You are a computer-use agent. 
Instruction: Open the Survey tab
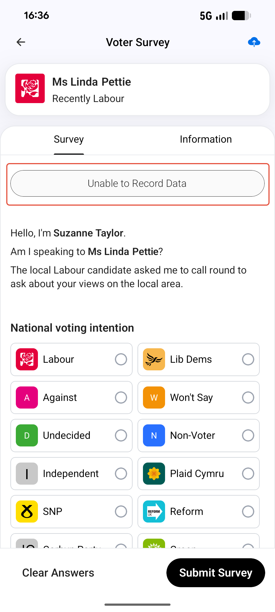click(69, 139)
